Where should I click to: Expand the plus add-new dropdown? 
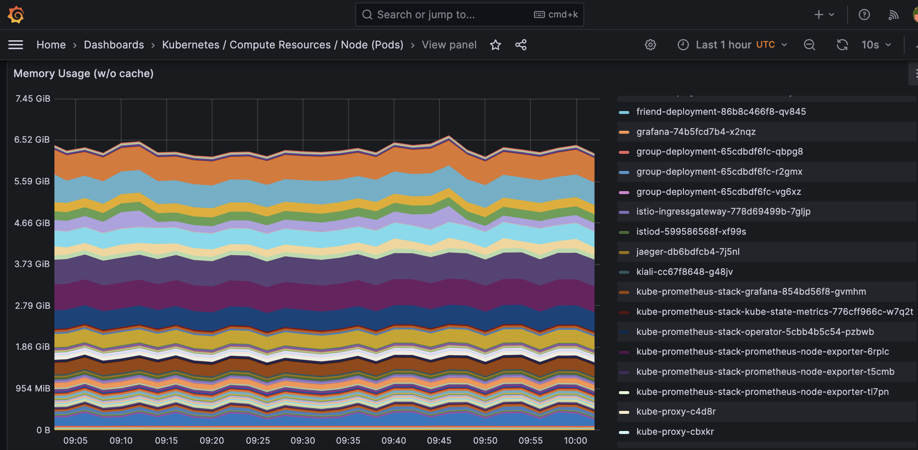point(824,15)
